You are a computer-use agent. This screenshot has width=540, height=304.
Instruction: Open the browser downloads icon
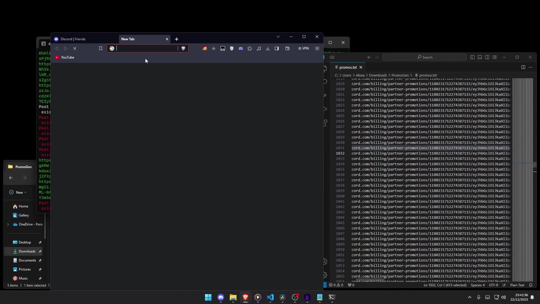click(268, 48)
